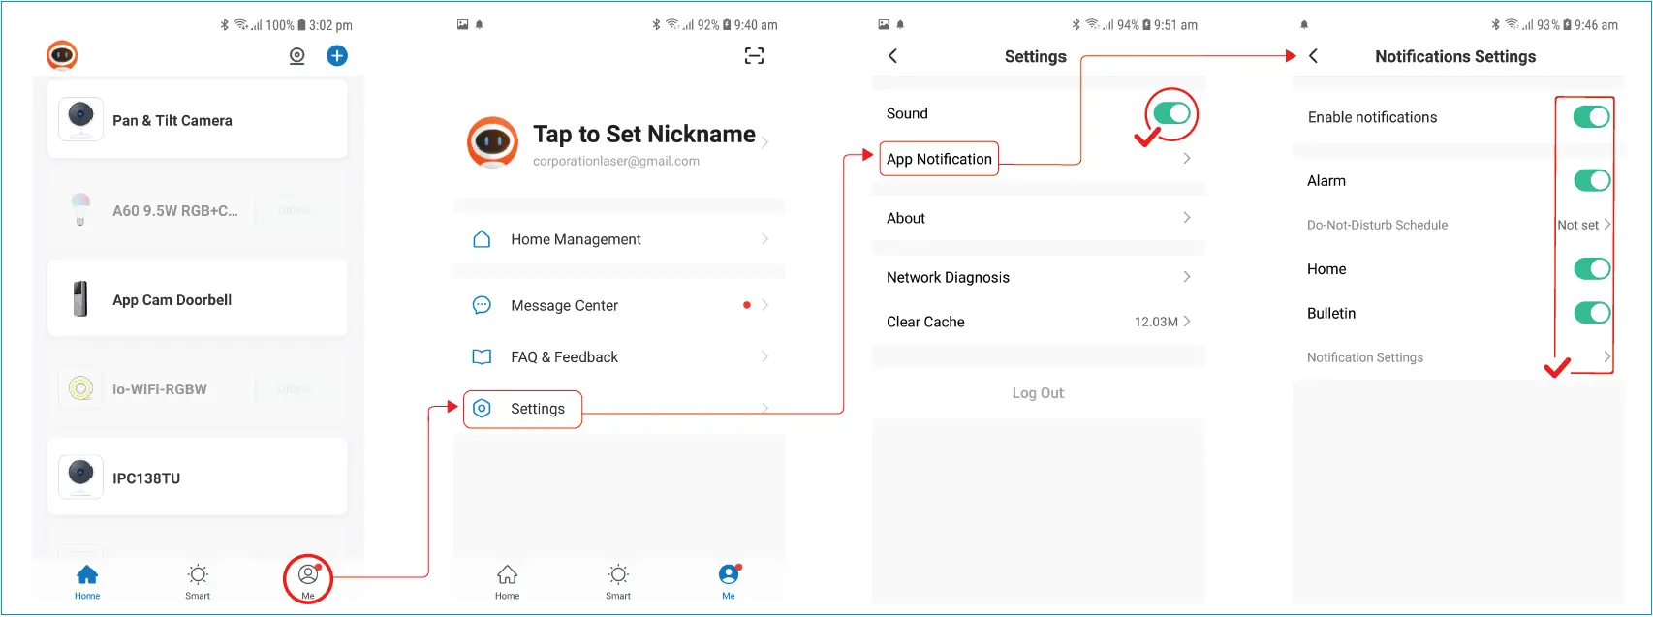Open the Notification Settings row
The height and width of the screenshot is (617, 1653).
1458,357
